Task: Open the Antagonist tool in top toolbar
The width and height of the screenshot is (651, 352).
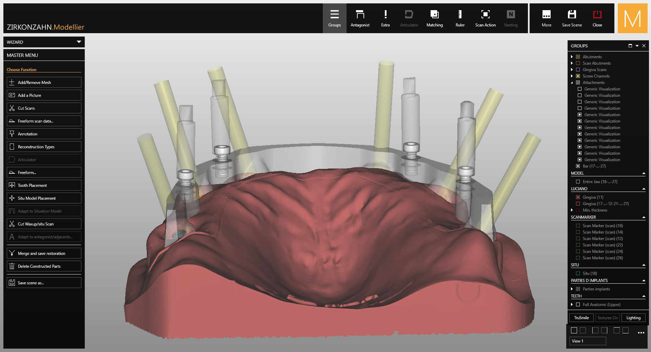Action: [x=360, y=18]
